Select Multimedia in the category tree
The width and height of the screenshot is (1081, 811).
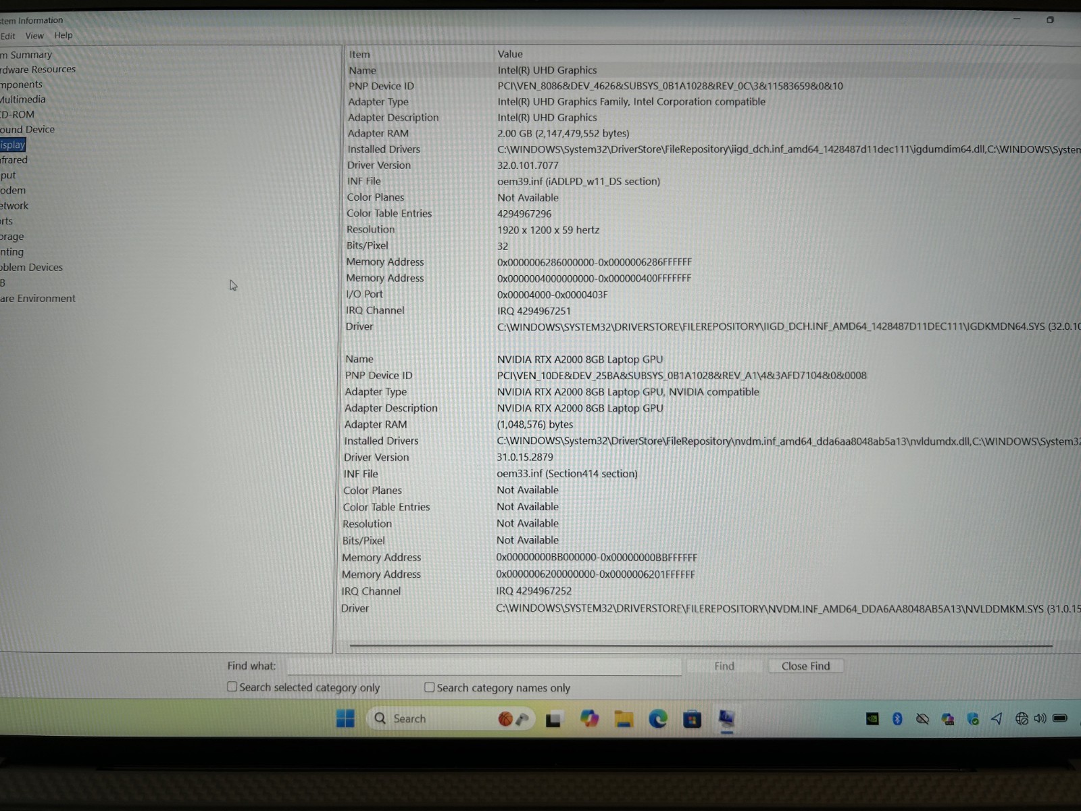click(23, 99)
